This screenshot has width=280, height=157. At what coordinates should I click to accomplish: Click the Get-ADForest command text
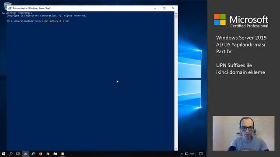[52, 21]
